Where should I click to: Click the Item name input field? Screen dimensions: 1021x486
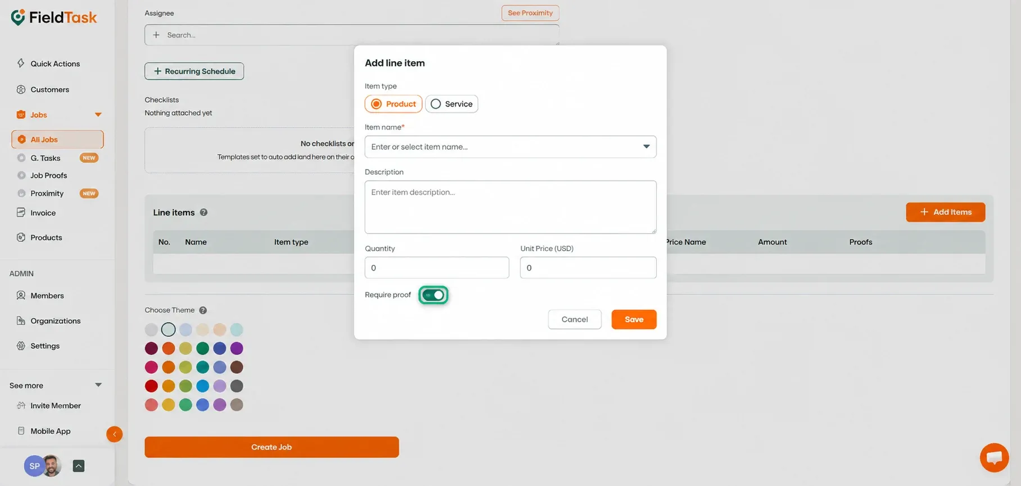tap(510, 146)
